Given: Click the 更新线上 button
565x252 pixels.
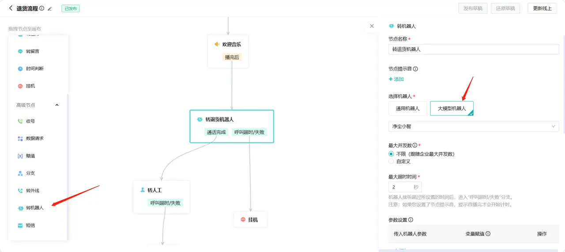Looking at the screenshot, I should 542,8.
